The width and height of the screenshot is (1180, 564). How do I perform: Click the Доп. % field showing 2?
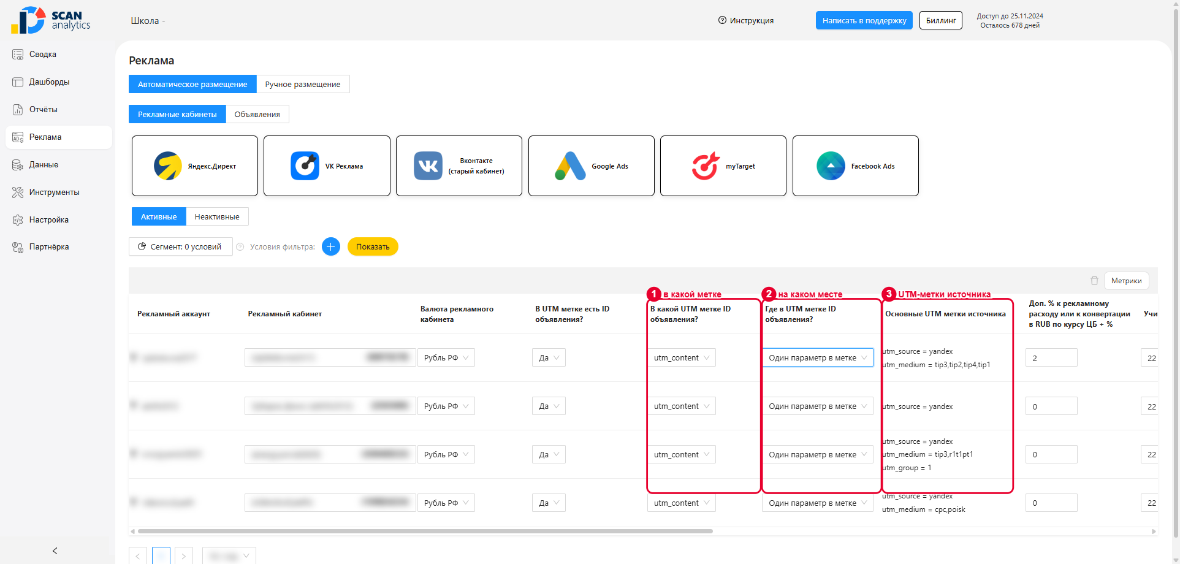click(x=1051, y=357)
